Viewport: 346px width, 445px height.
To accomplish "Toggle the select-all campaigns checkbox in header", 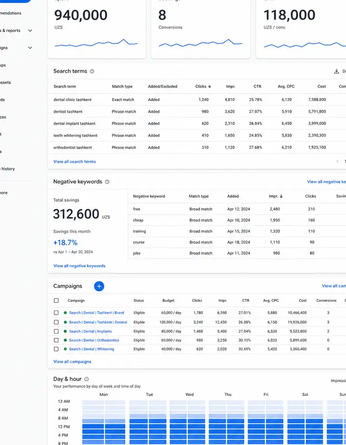I will 56,300.
